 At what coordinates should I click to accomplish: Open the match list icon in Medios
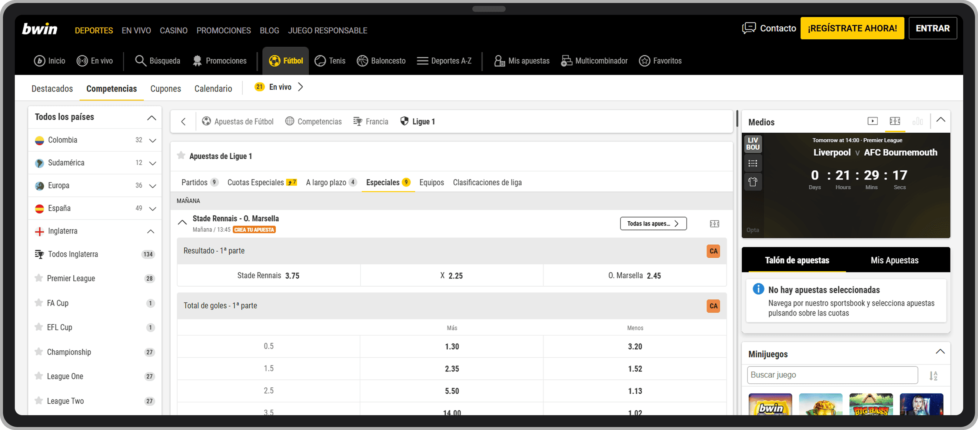pyautogui.click(x=752, y=163)
